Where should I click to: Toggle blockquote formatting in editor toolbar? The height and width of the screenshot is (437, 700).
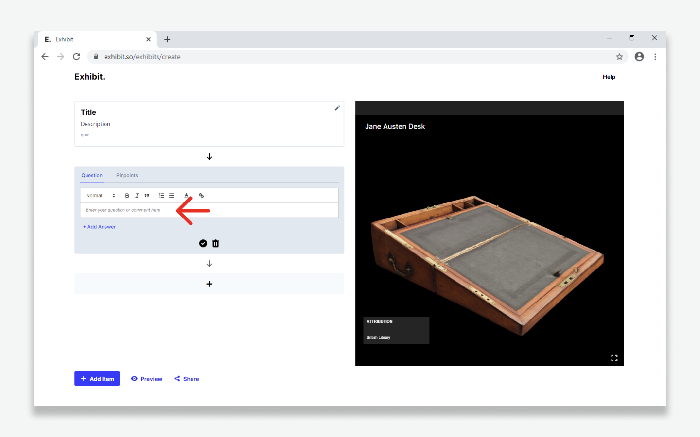click(146, 196)
